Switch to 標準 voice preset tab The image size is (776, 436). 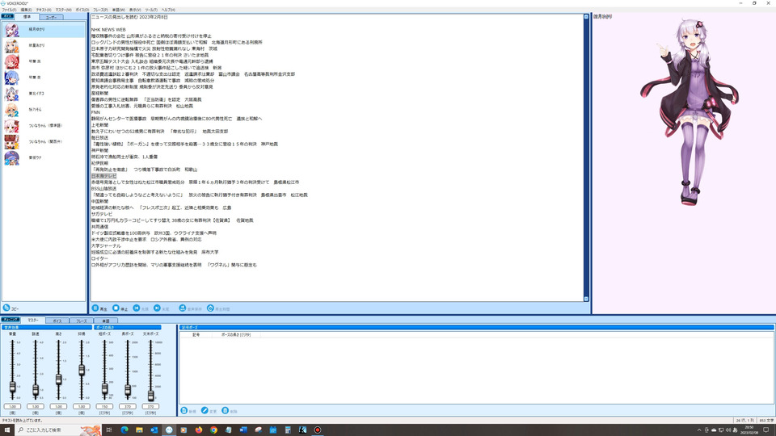27,17
